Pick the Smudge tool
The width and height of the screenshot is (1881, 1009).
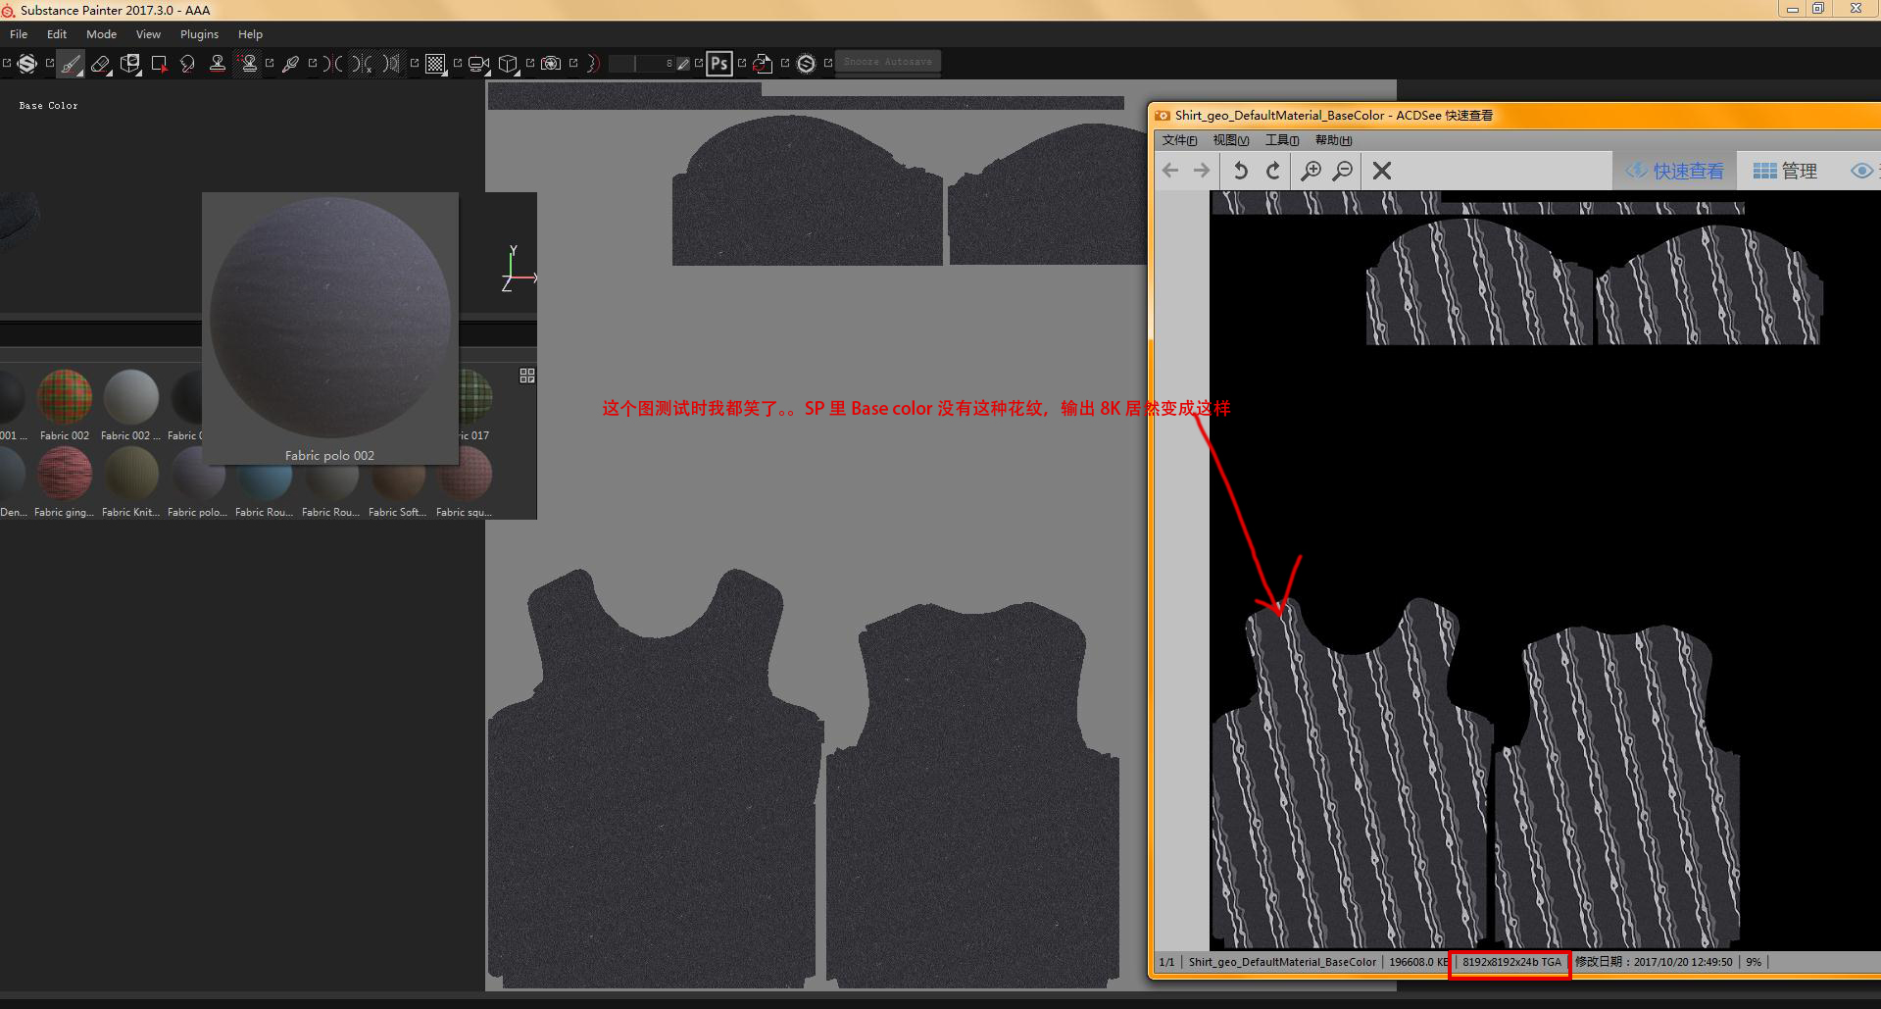188,65
